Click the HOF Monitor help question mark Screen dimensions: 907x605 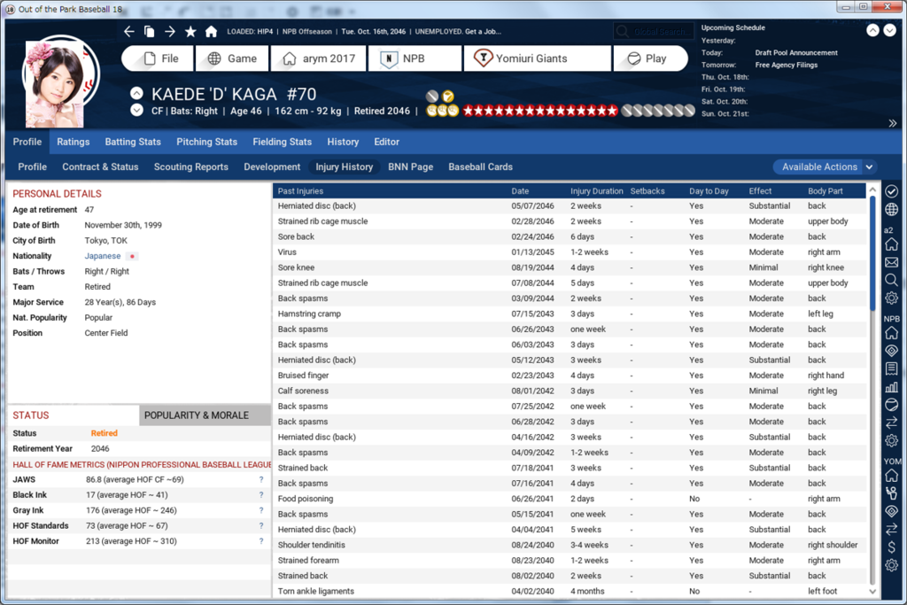tap(261, 541)
